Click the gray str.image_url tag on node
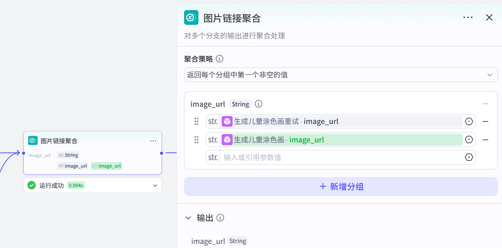This screenshot has height=248, width=502. [x=73, y=166]
